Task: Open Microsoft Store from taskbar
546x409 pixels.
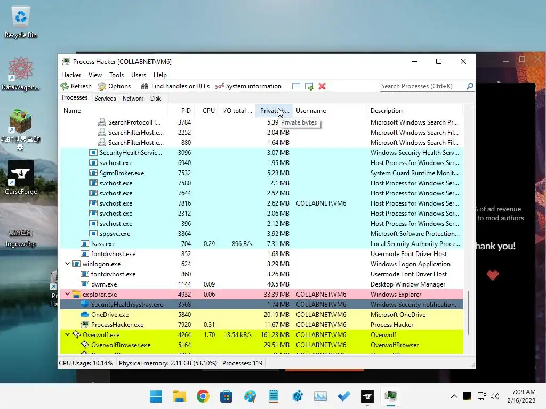Action: point(226,396)
